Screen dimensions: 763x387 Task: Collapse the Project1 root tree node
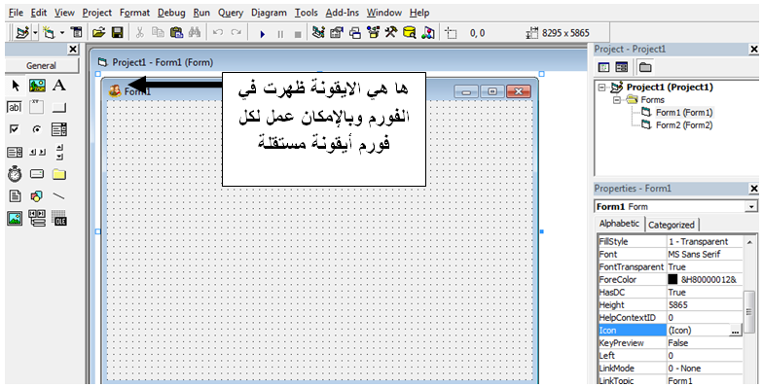pos(601,88)
